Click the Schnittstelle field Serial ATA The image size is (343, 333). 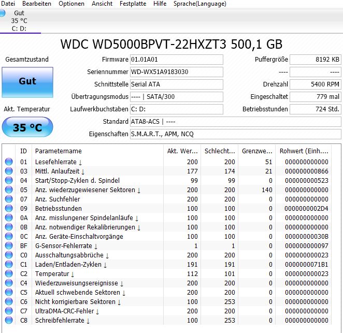click(177, 84)
